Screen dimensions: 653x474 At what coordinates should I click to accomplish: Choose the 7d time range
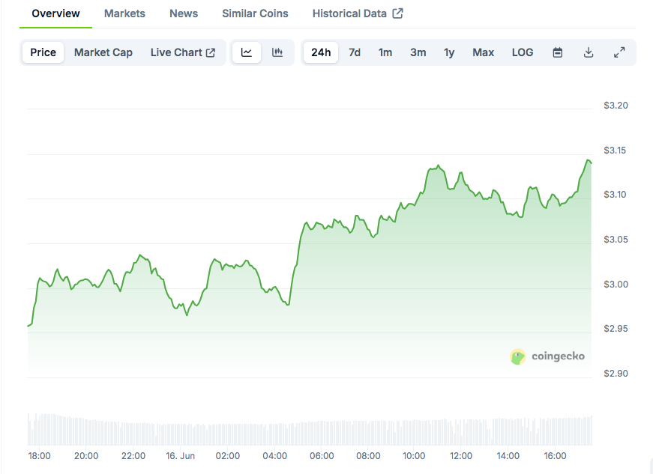[355, 52]
